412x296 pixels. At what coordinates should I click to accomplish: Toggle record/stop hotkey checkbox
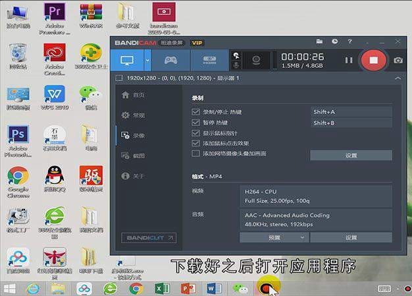coord(195,112)
